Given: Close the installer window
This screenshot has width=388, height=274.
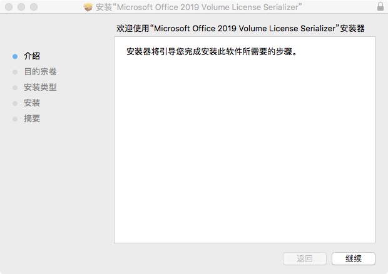Looking at the screenshot, I should (x=9, y=7).
